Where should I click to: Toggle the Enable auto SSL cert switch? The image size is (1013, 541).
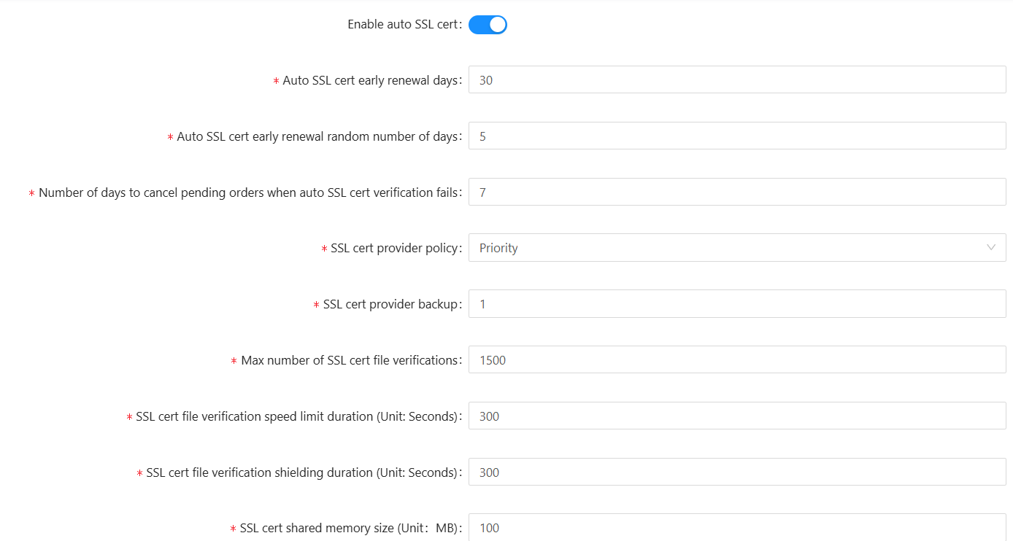coord(488,25)
